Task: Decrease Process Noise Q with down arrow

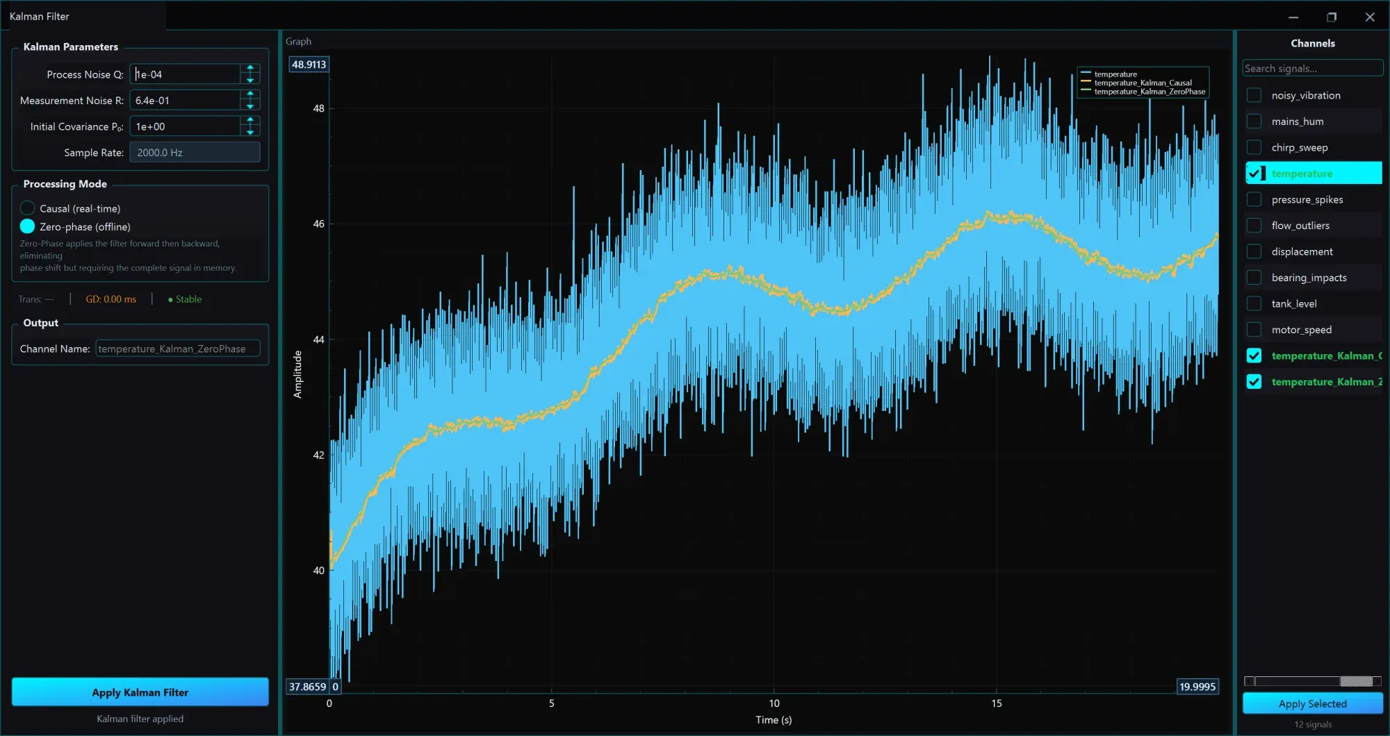Action: pos(250,79)
